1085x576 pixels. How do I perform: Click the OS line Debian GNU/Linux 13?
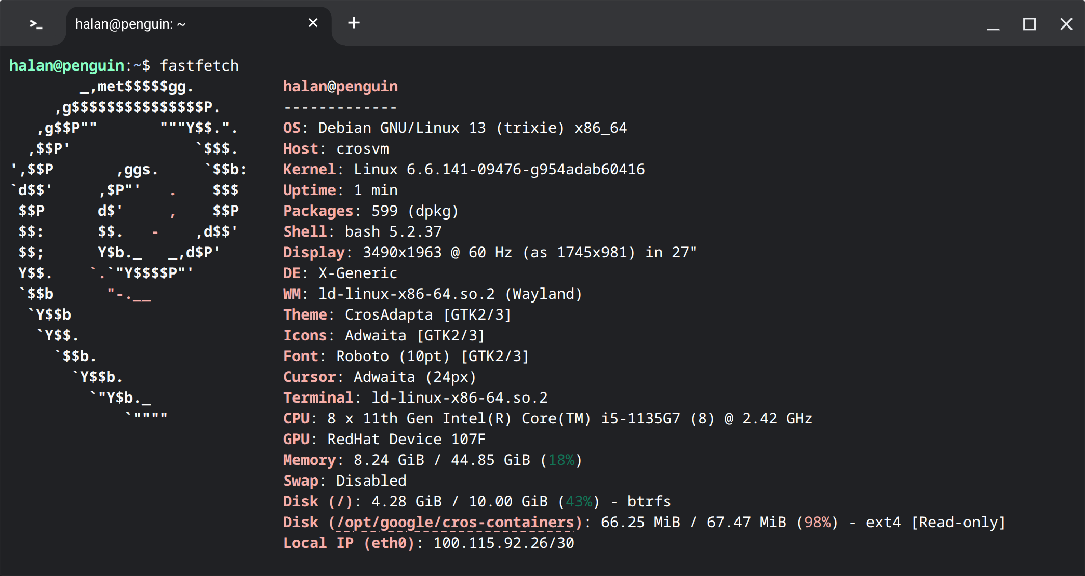coord(455,128)
